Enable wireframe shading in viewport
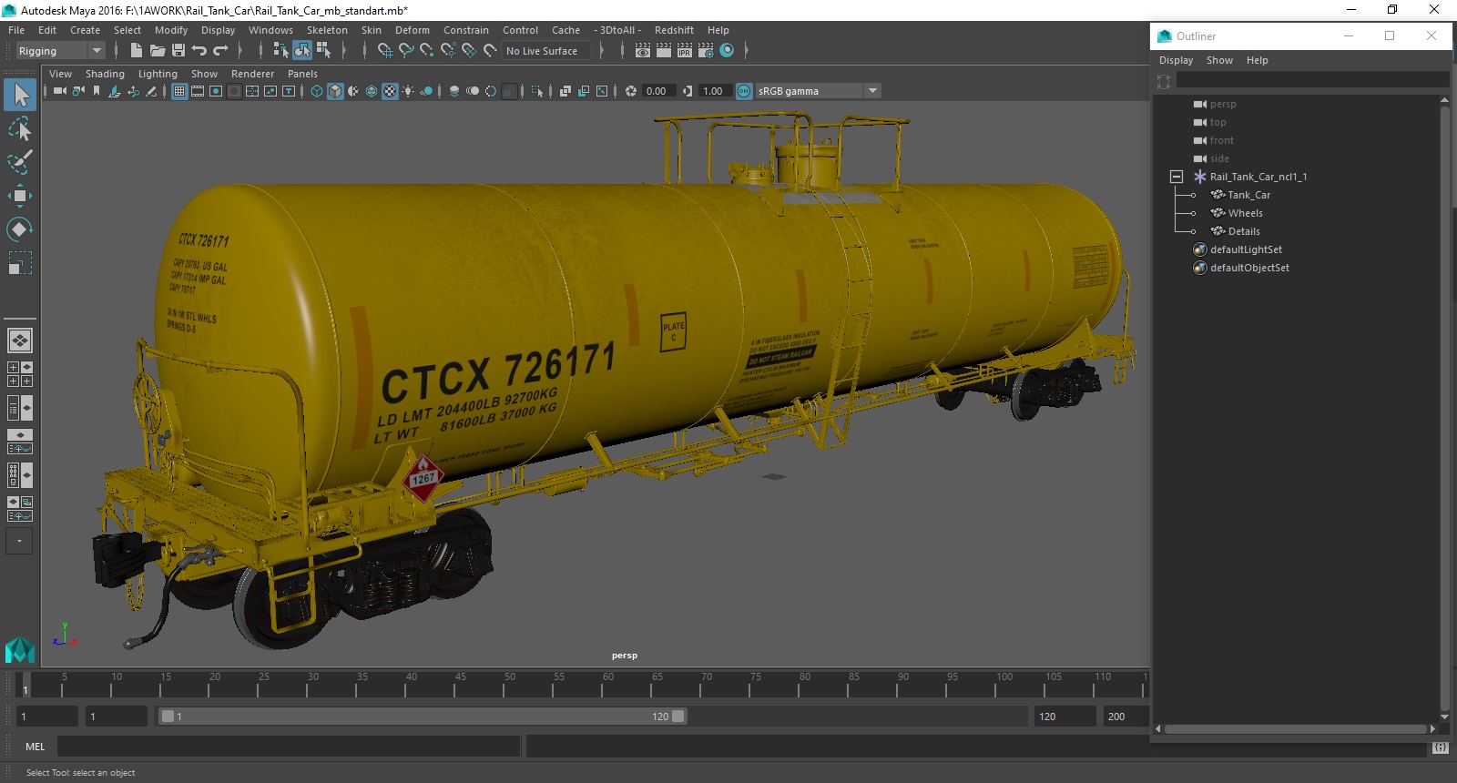The height and width of the screenshot is (783, 1457). [317, 91]
